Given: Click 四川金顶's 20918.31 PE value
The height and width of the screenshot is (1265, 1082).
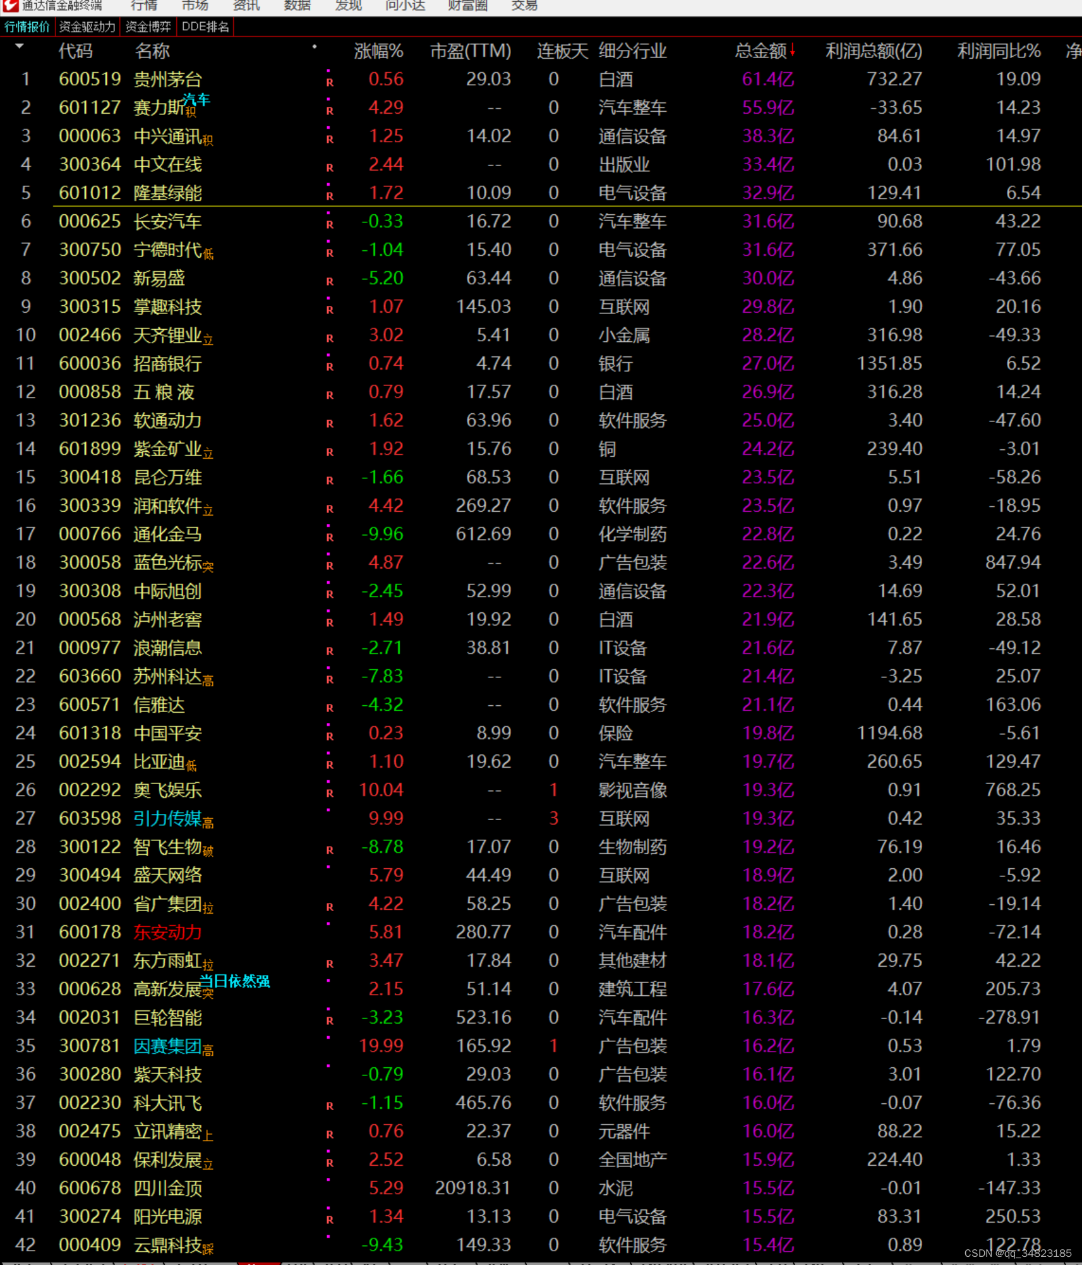Looking at the screenshot, I should [472, 1188].
